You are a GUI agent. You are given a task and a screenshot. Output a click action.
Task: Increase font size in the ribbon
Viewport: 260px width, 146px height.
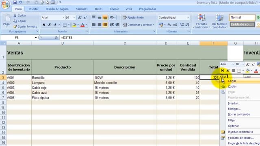click(80, 17)
